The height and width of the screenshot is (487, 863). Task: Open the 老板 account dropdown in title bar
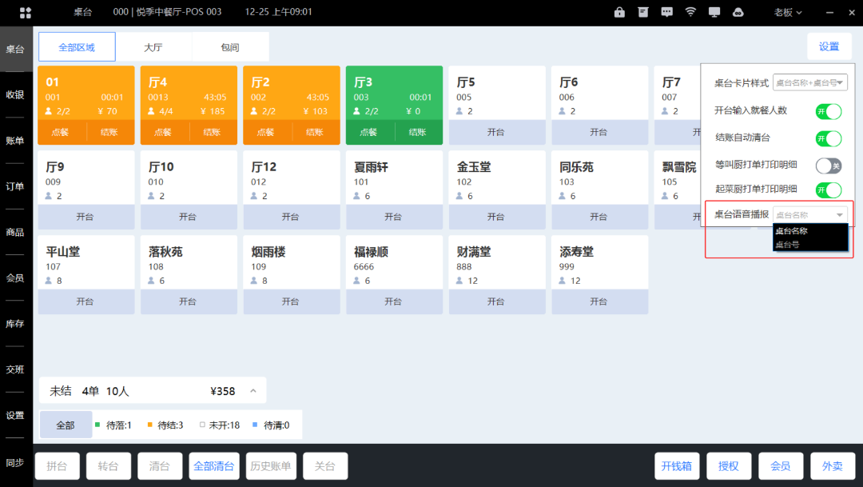[x=787, y=12]
